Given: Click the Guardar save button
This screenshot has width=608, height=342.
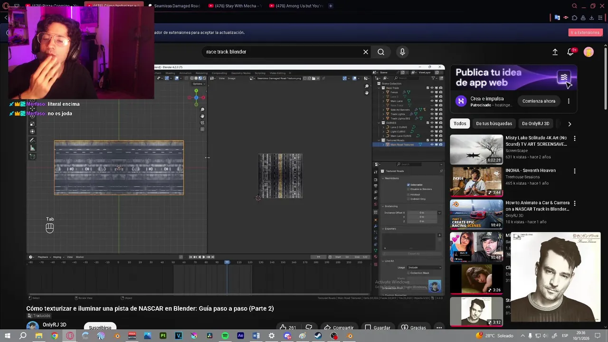Looking at the screenshot, I should (x=378, y=327).
